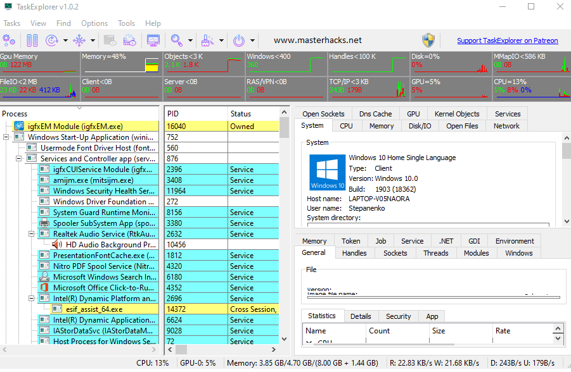
Task: Switch to the Network tab
Action: 506,126
